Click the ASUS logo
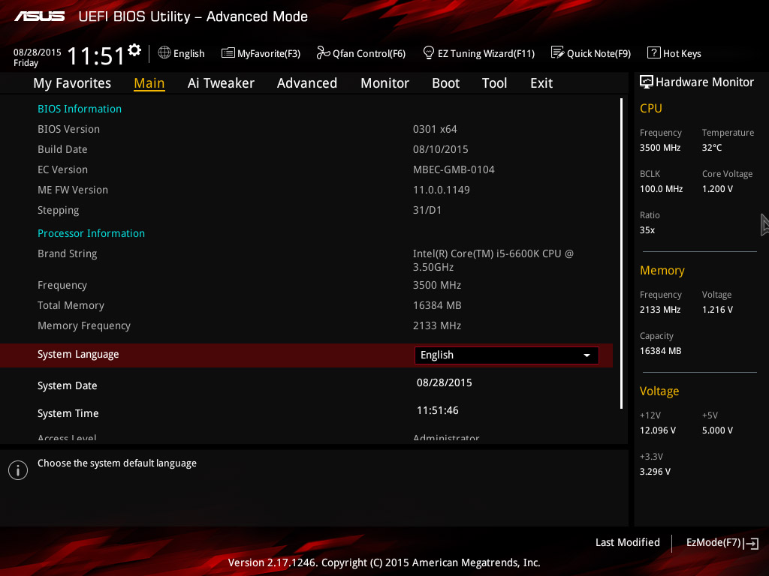This screenshot has width=769, height=576. point(39,16)
